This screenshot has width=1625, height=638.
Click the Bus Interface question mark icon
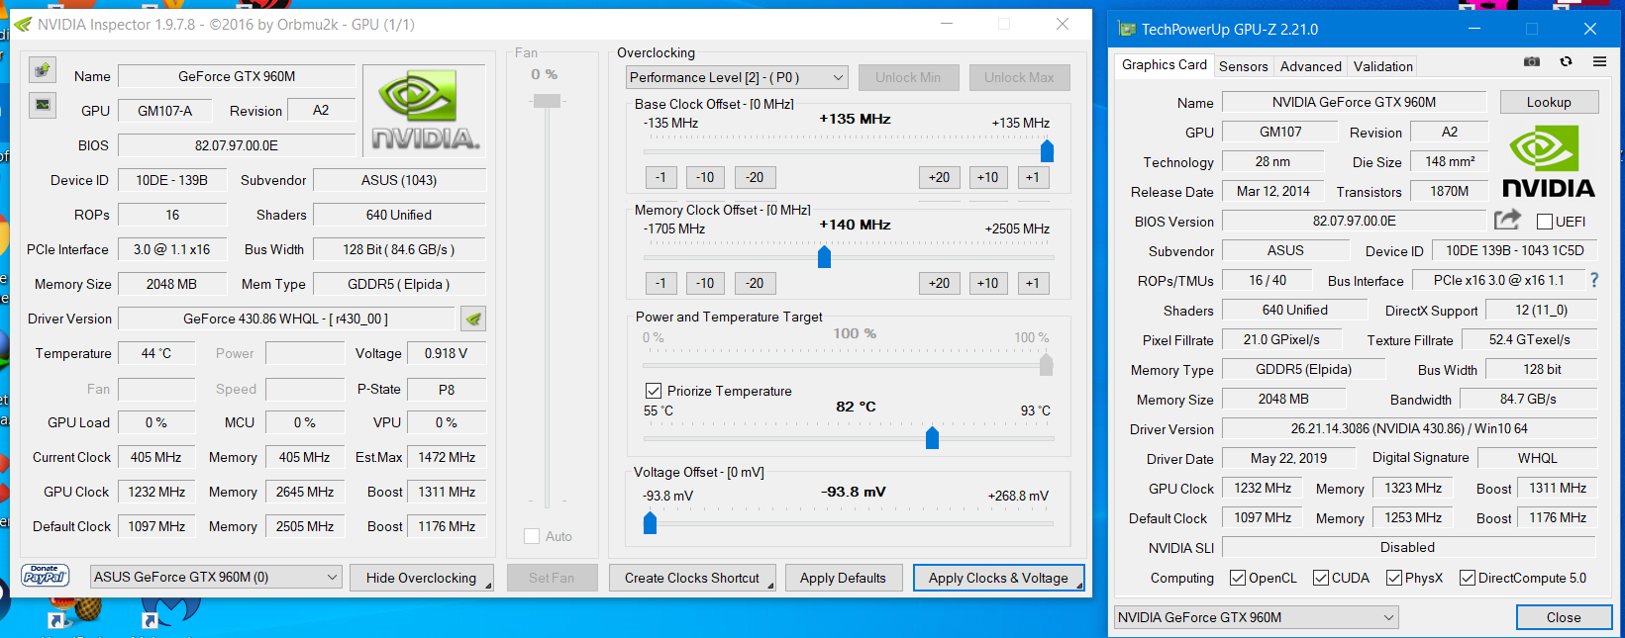1594,280
